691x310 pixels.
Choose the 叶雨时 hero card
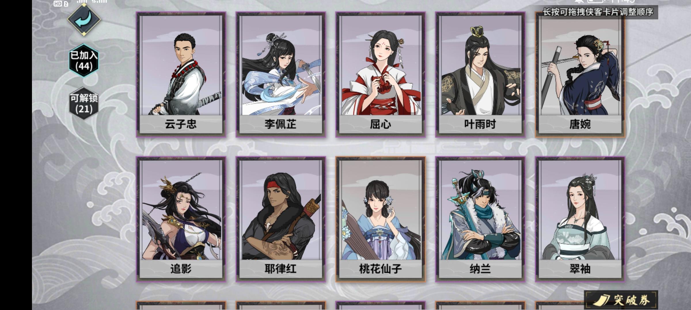click(480, 74)
